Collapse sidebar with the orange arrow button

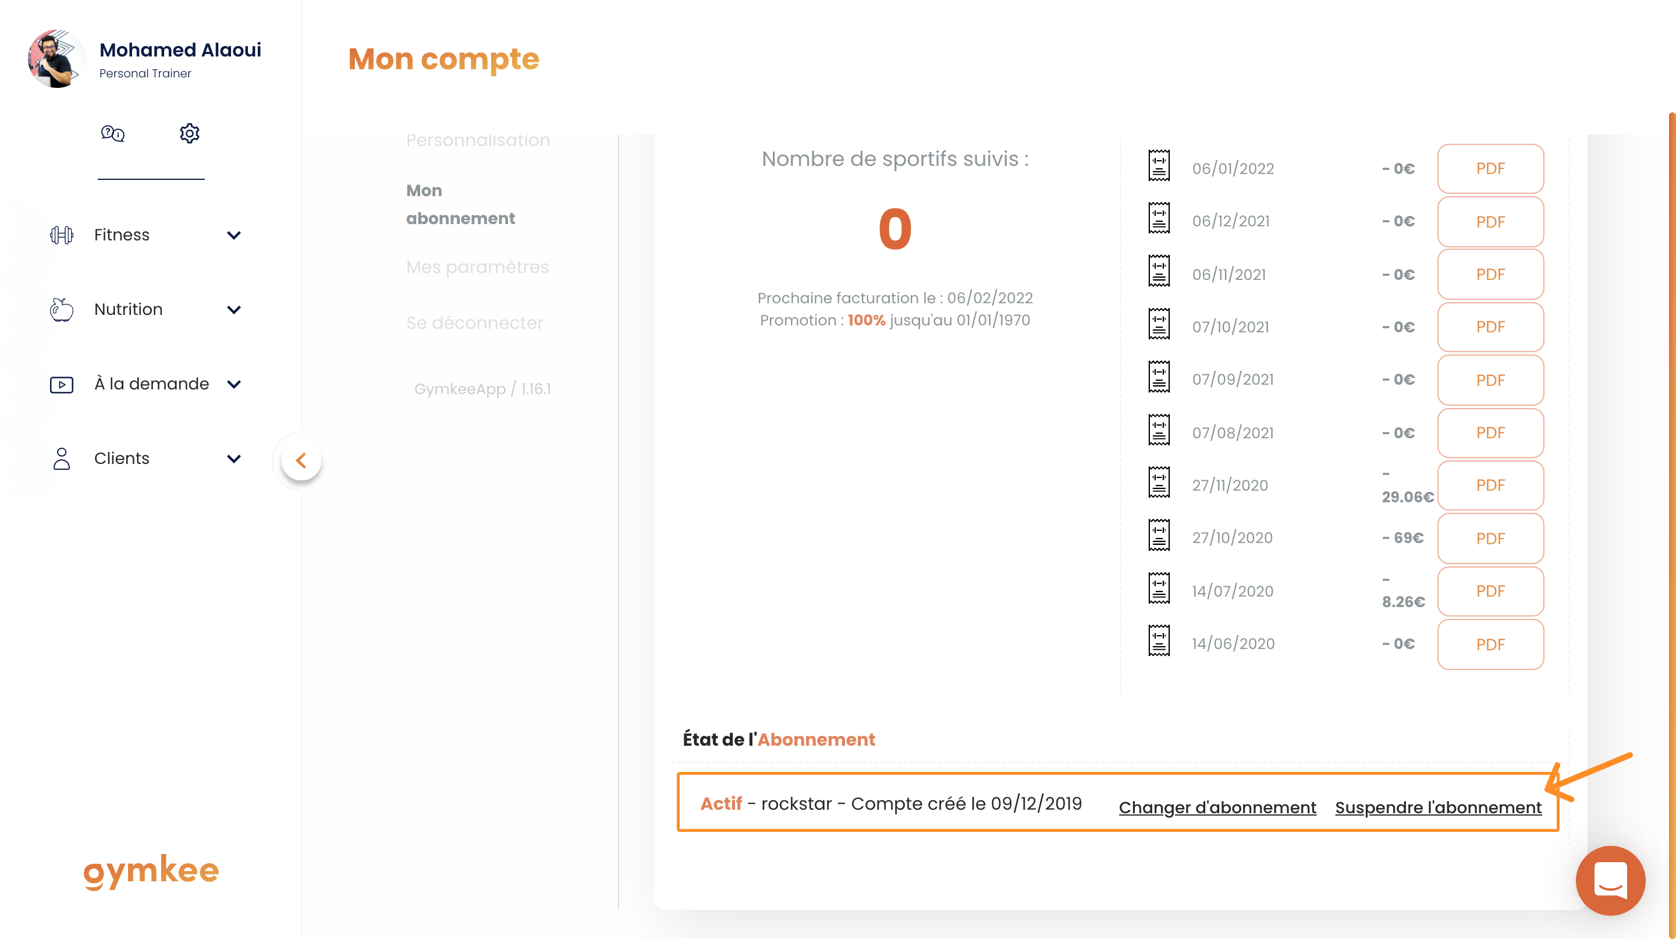[x=301, y=460]
